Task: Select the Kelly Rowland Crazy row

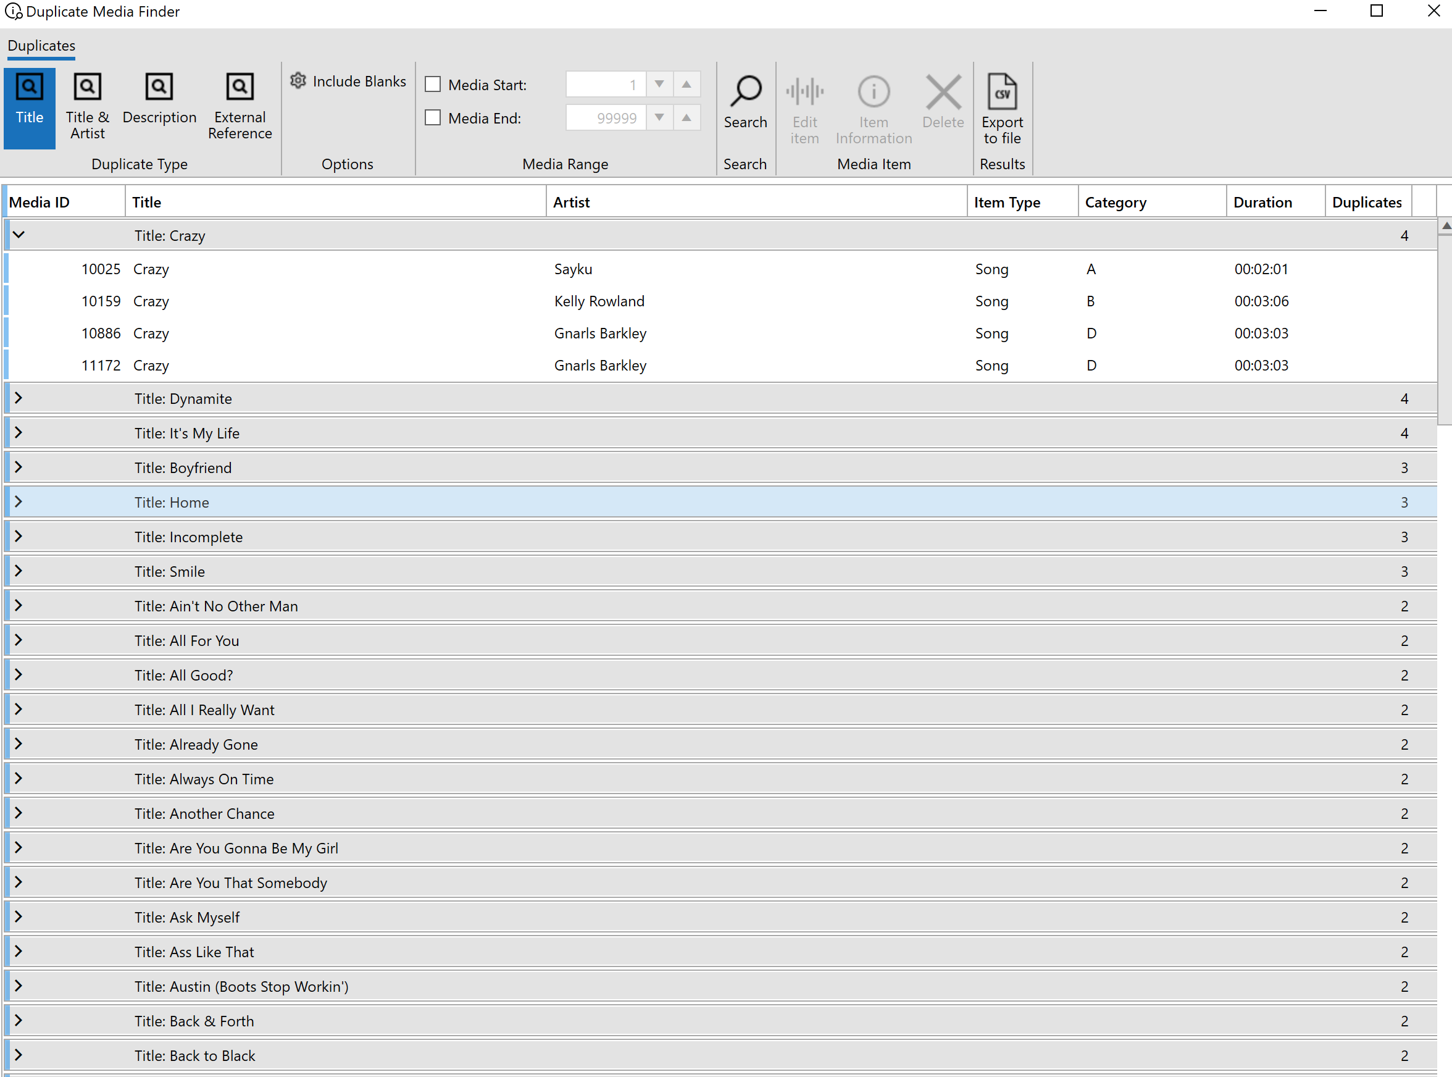Action: tap(598, 301)
